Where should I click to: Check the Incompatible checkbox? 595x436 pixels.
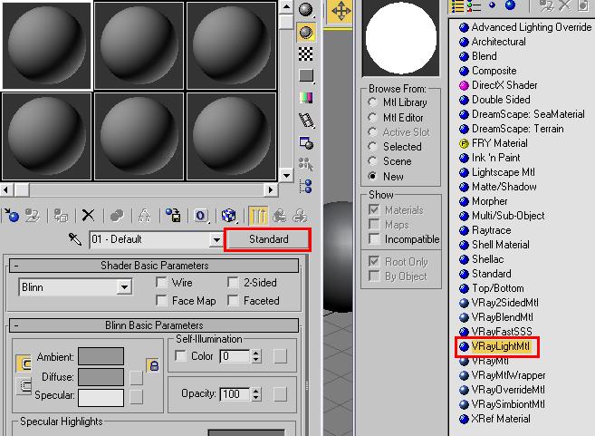click(374, 239)
